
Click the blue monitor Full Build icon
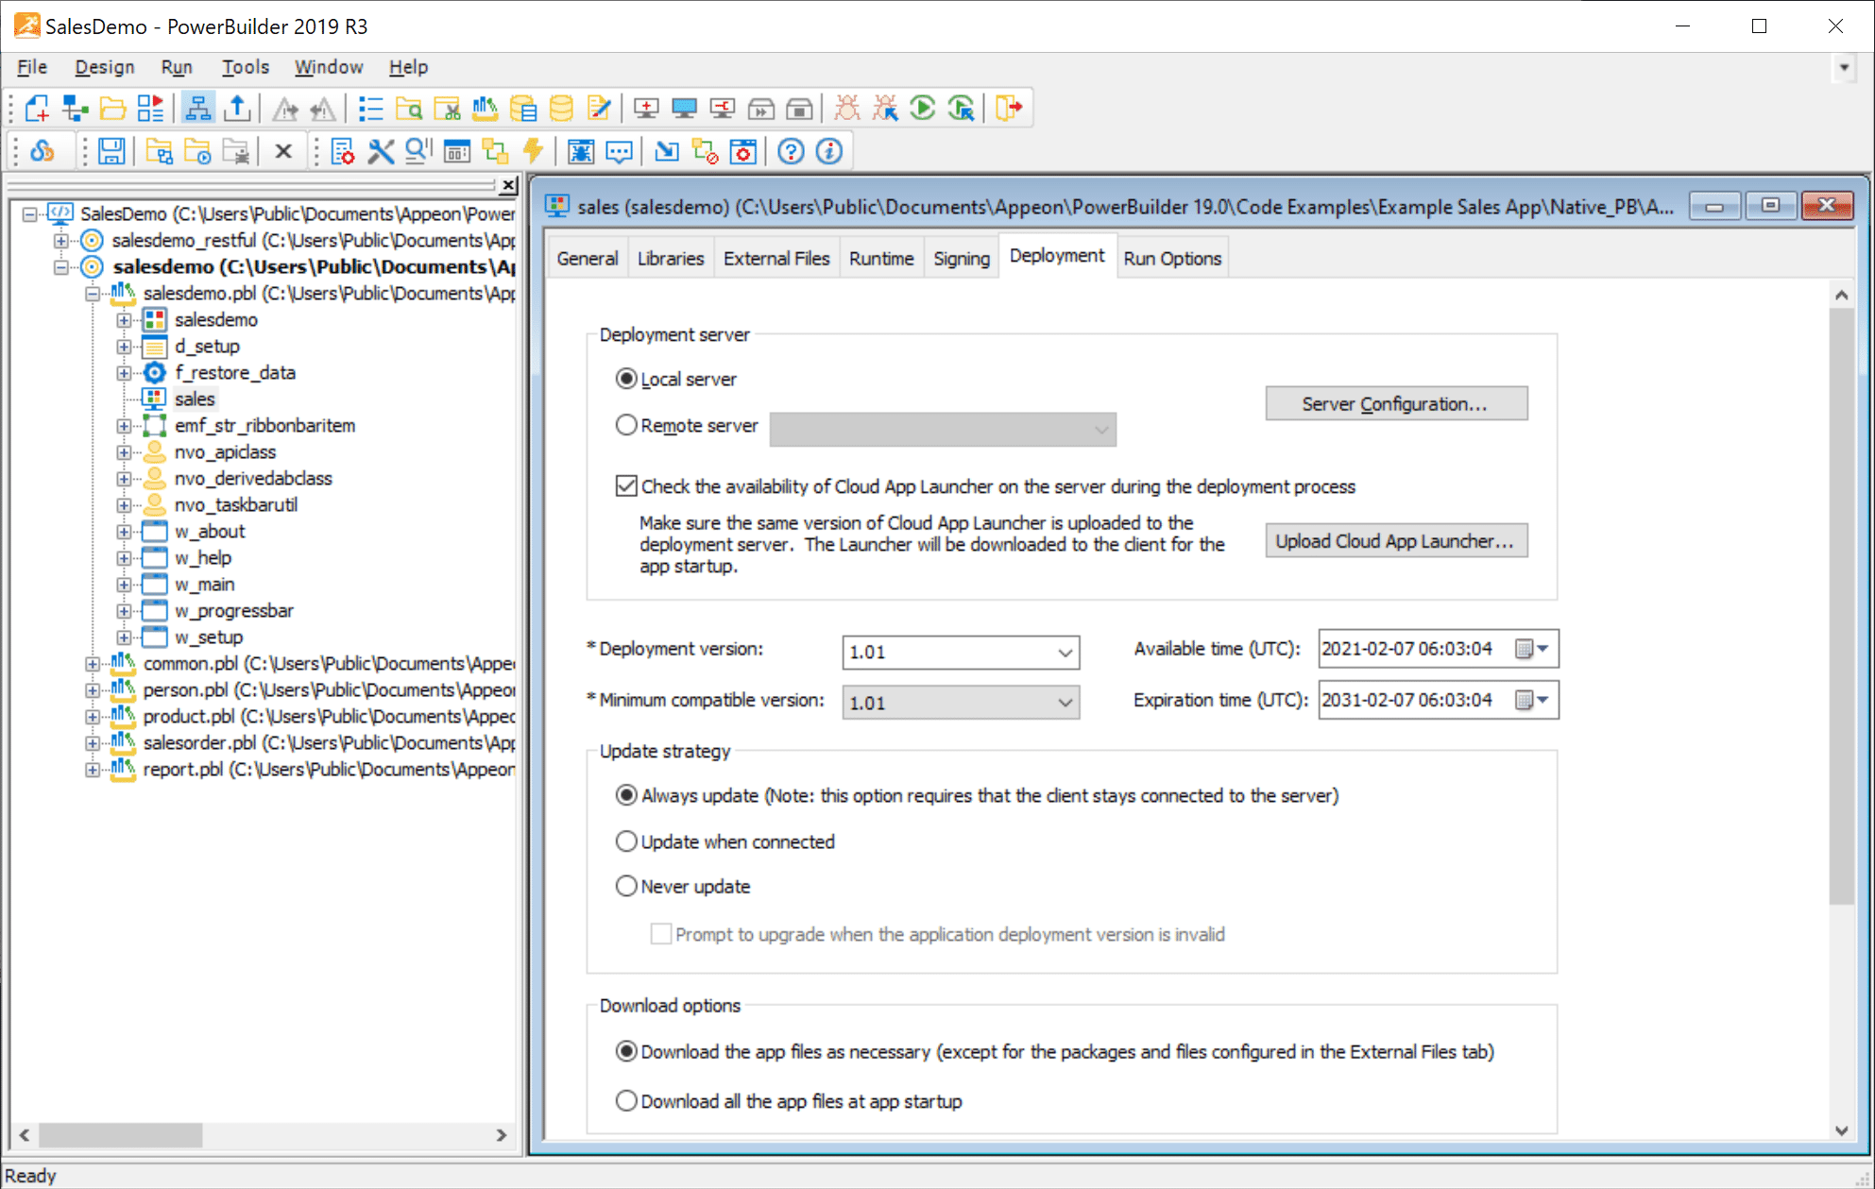coord(684,109)
